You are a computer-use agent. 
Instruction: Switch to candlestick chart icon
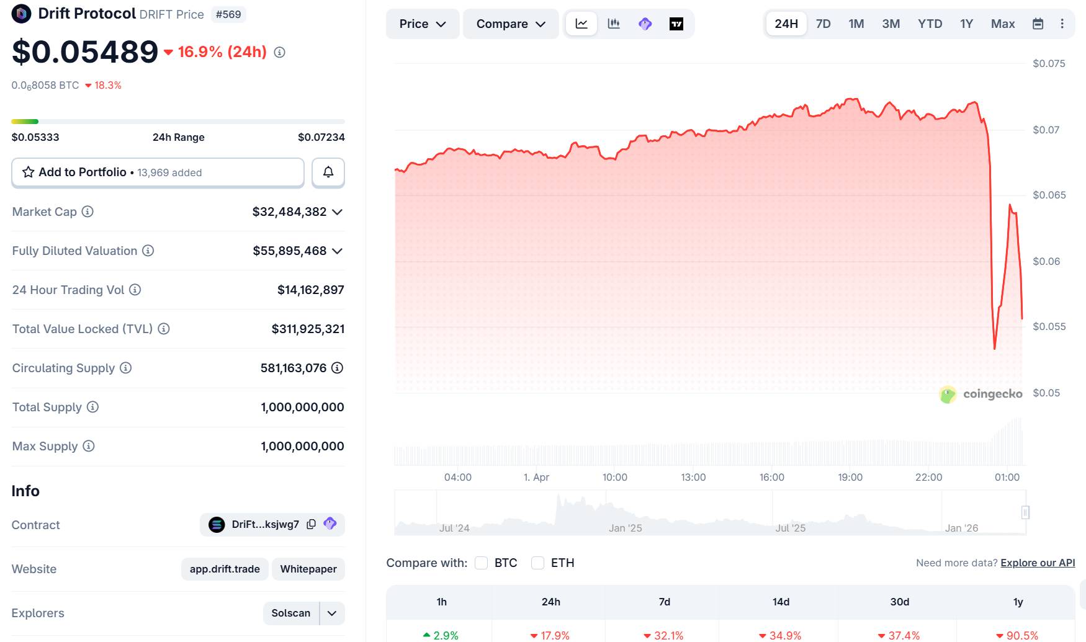(613, 24)
